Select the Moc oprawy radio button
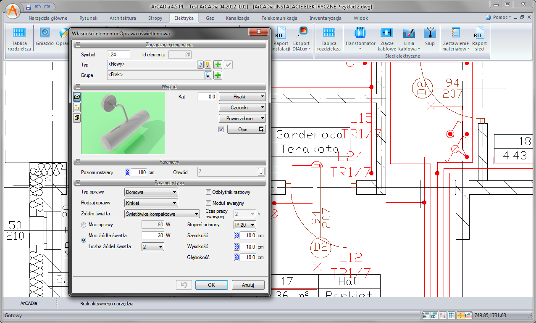This screenshot has height=323, width=536. [84, 225]
